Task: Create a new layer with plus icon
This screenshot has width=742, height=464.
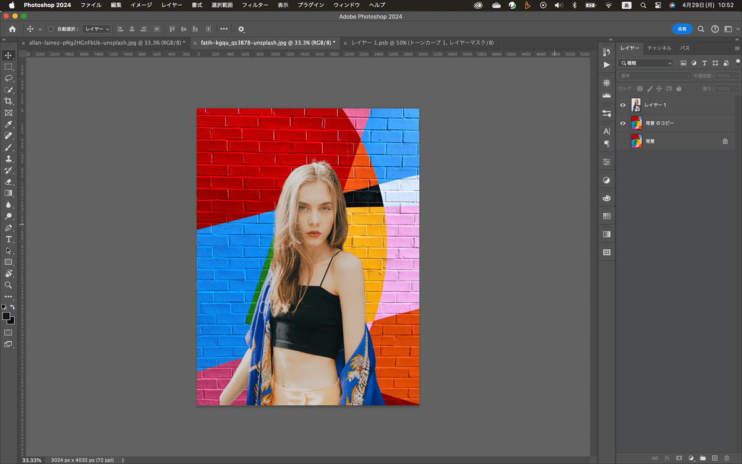Action: (x=715, y=458)
